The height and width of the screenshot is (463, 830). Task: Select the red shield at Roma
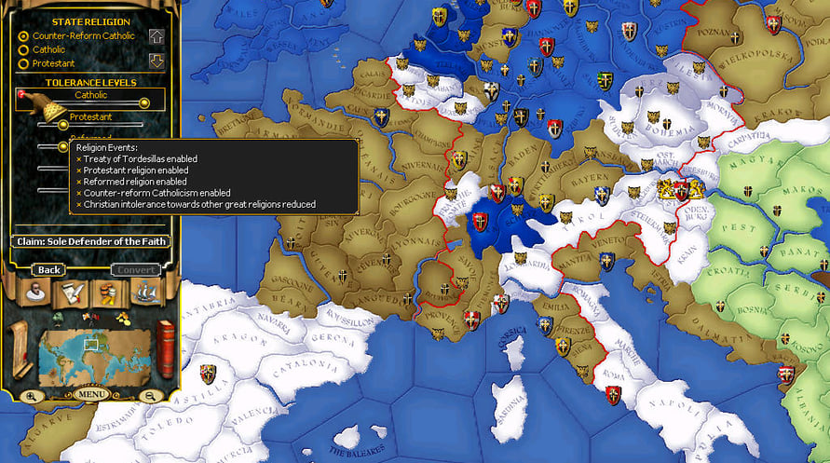click(613, 395)
